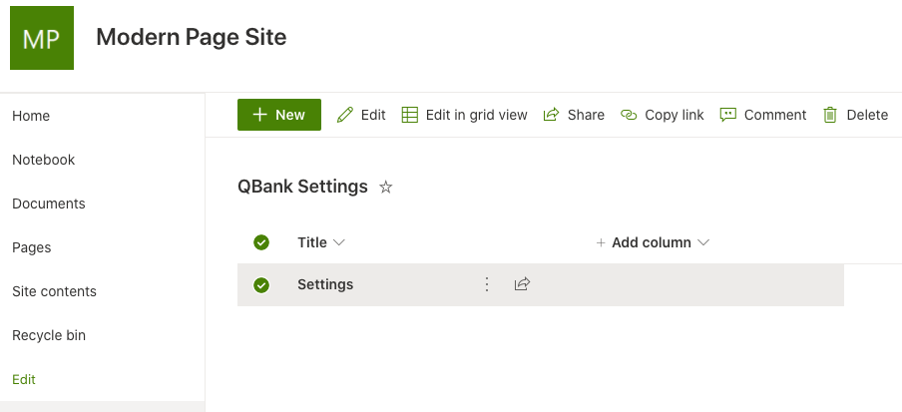
Task: Open Edit in grid view
Action: [464, 115]
